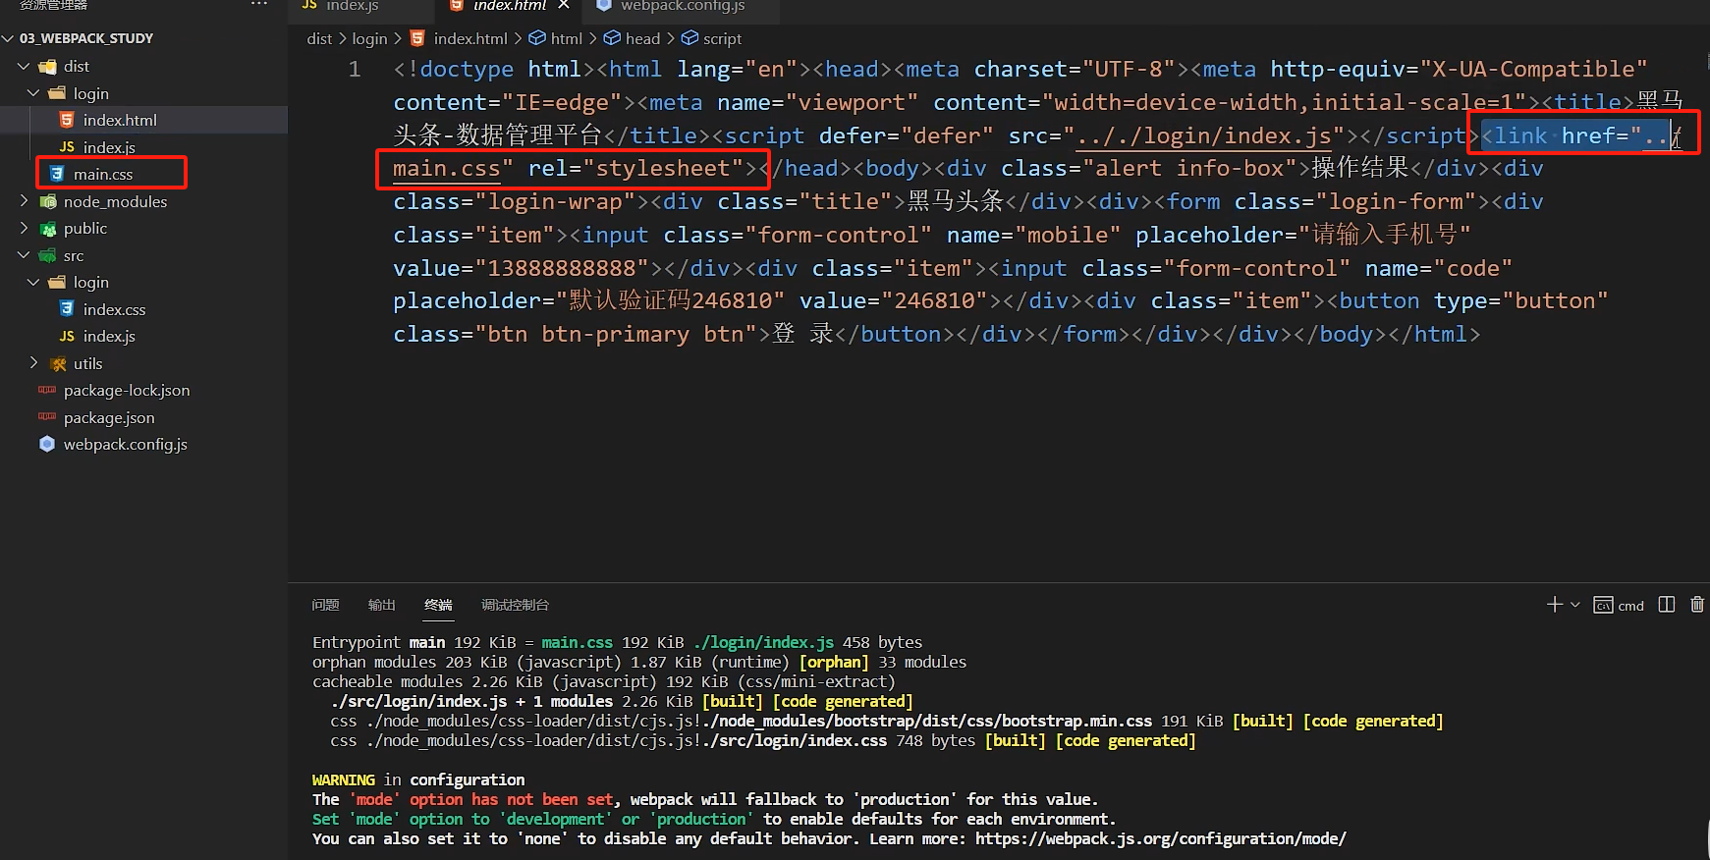Click the dist folder icon
This screenshot has height=860, width=1710.
click(x=47, y=67)
